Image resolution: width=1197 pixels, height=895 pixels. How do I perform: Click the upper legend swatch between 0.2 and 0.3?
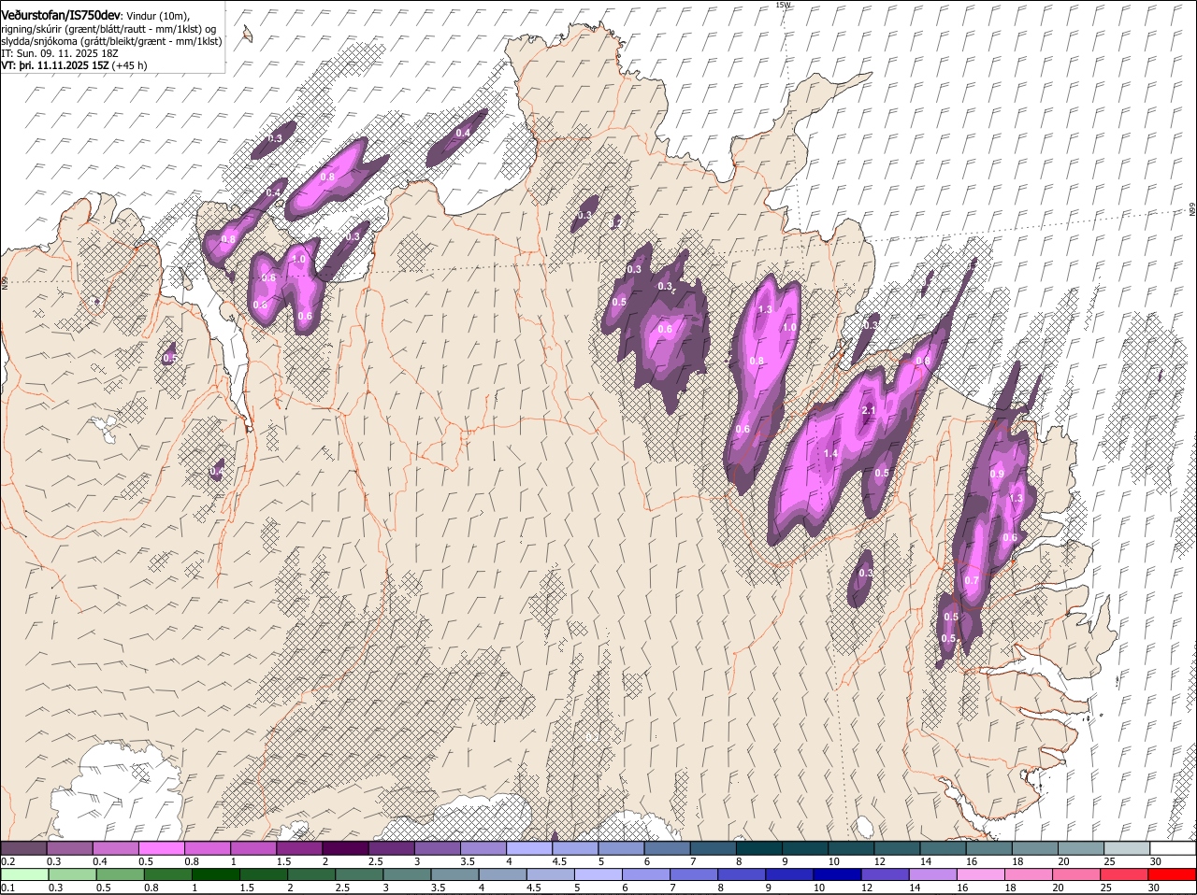tap(24, 847)
